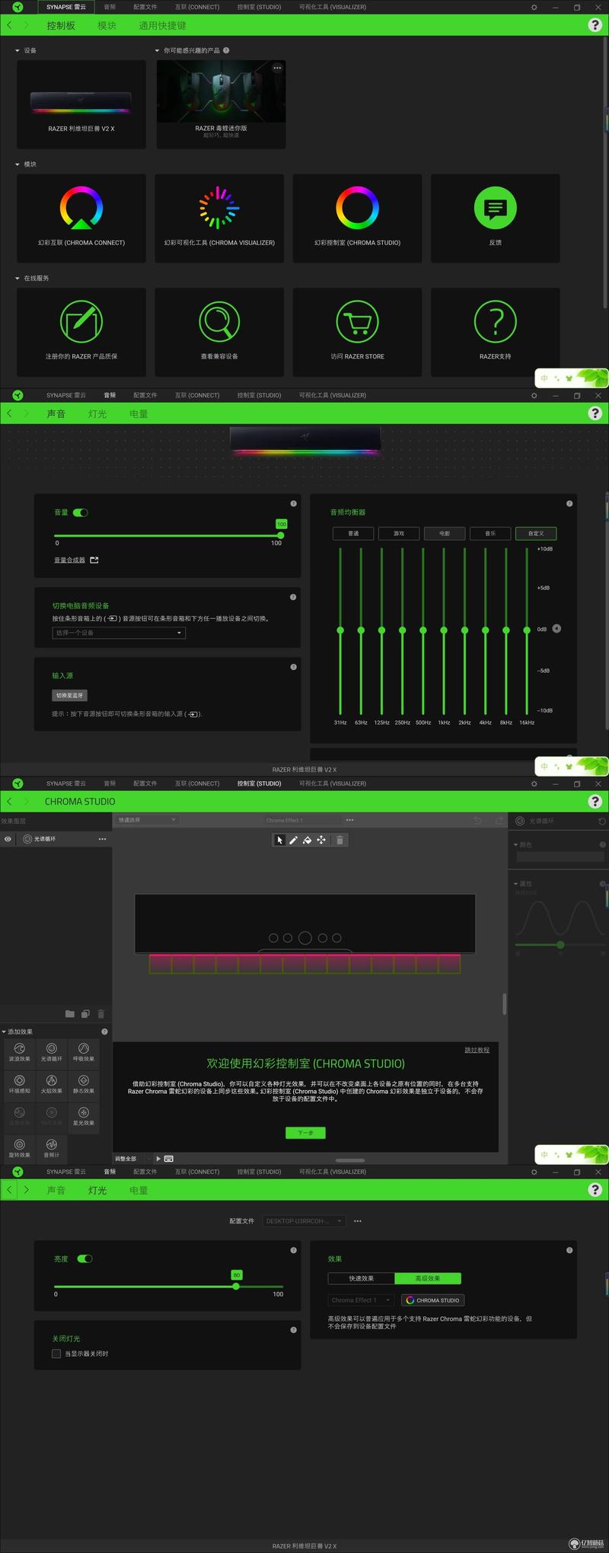Hide the 光谱循环 layer with the eye icon
609x1553 pixels.
coord(8,839)
